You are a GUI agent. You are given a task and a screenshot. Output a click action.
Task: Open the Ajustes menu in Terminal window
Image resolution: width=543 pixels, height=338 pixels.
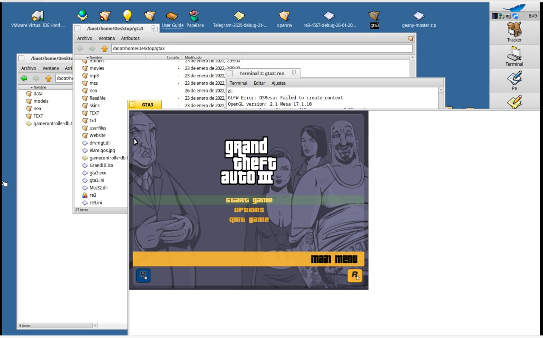click(x=279, y=83)
